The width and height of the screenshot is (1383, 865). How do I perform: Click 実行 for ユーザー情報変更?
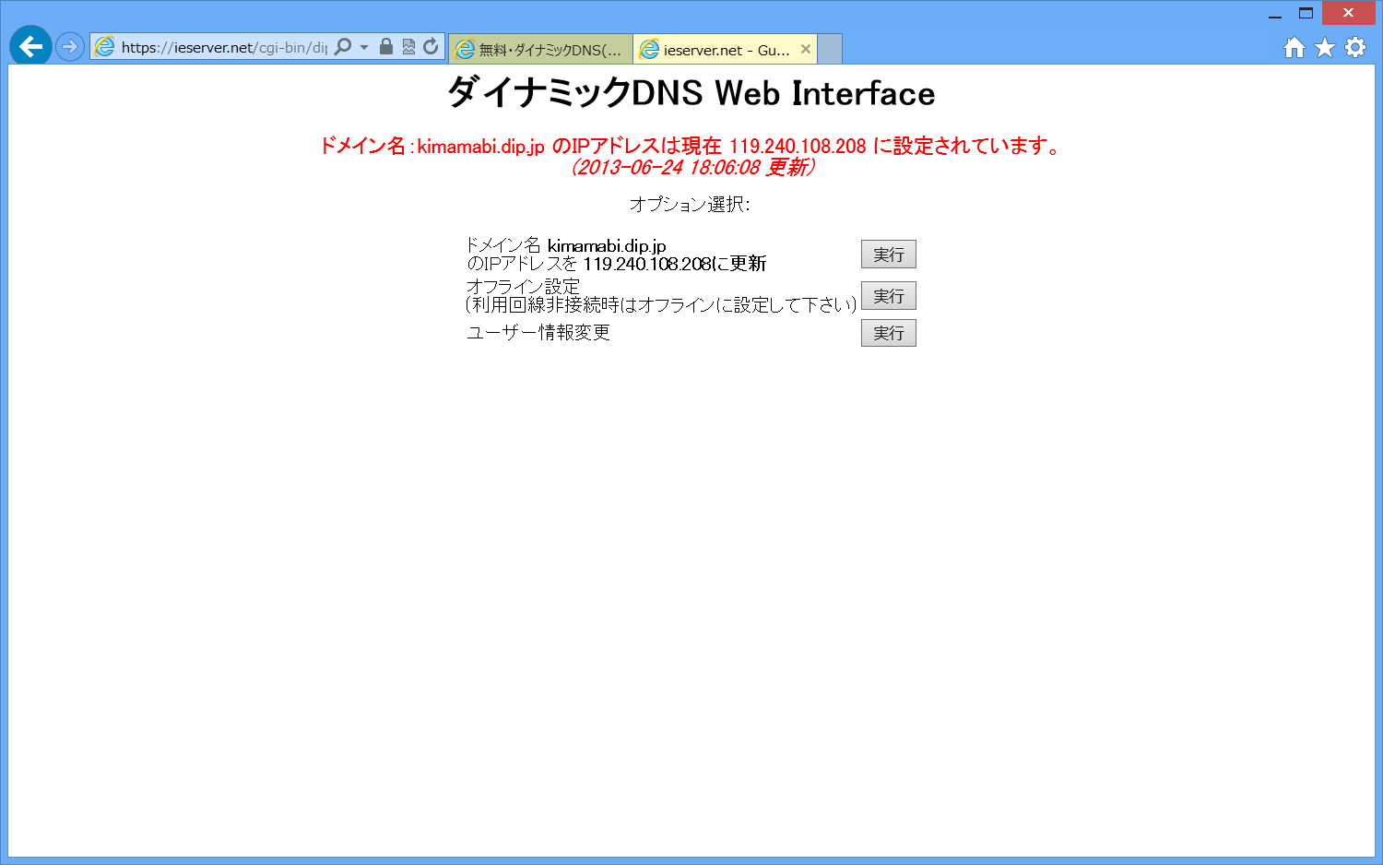click(887, 333)
